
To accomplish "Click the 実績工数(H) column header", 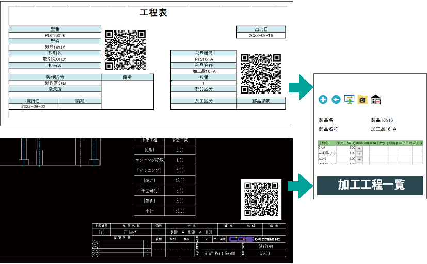I will coord(378,143).
